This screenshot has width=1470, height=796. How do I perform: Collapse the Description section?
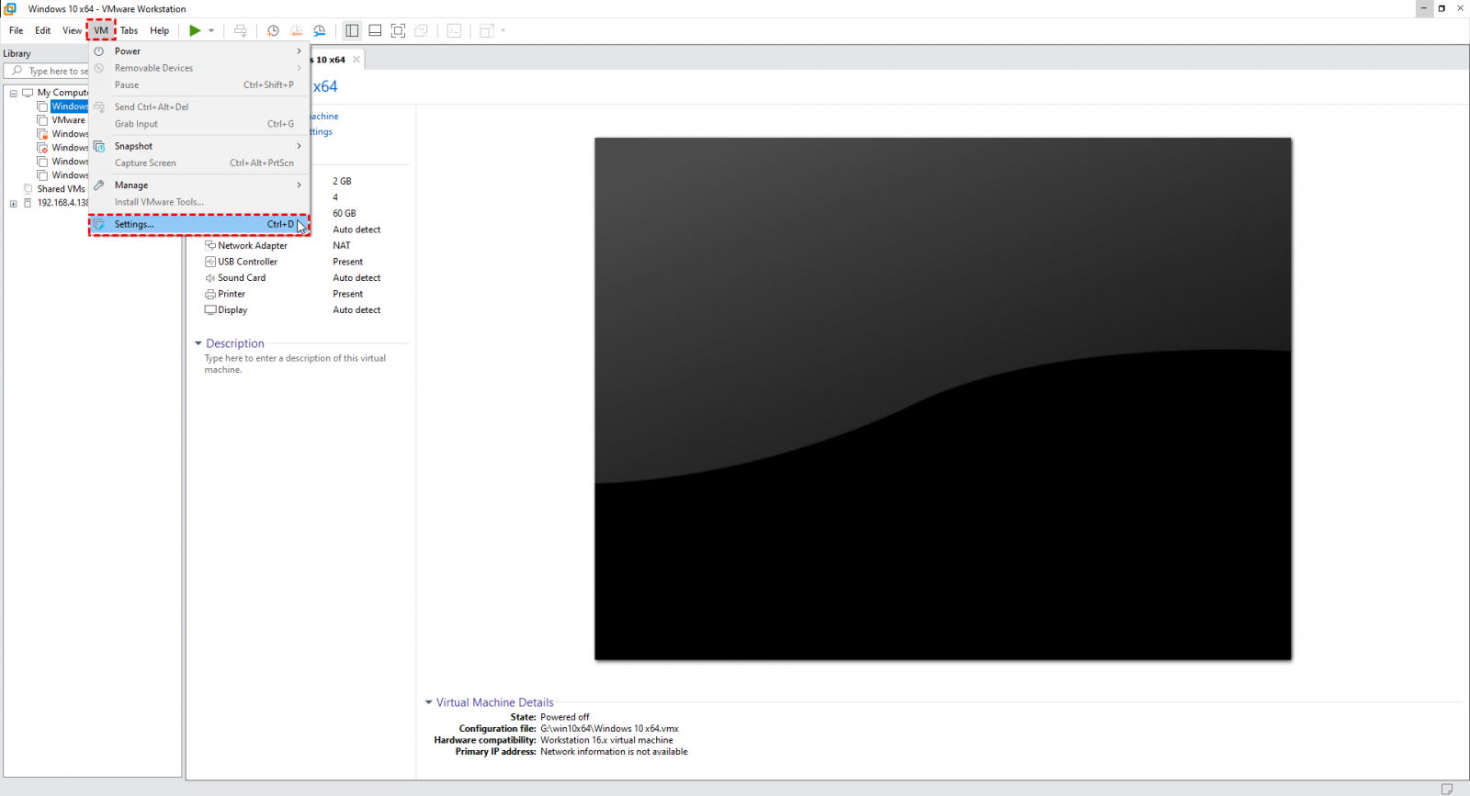click(198, 343)
